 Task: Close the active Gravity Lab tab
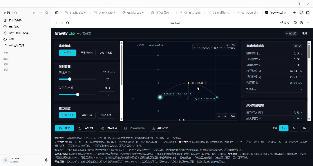(x=285, y=12)
